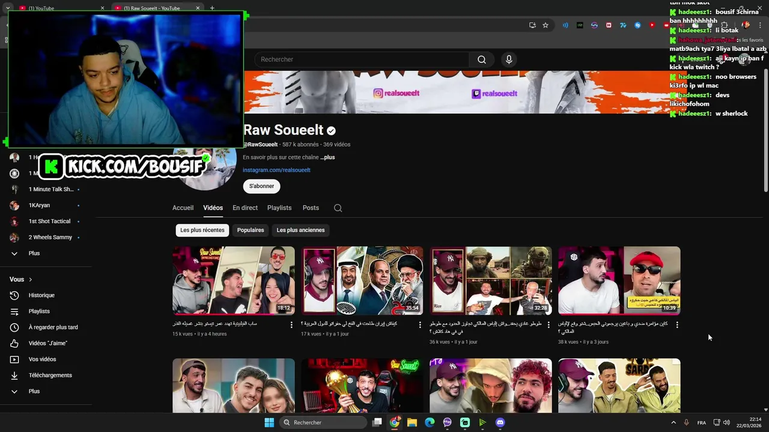769x432 pixels.
Task: Switch to the channel Playlists tab
Action: (x=279, y=208)
